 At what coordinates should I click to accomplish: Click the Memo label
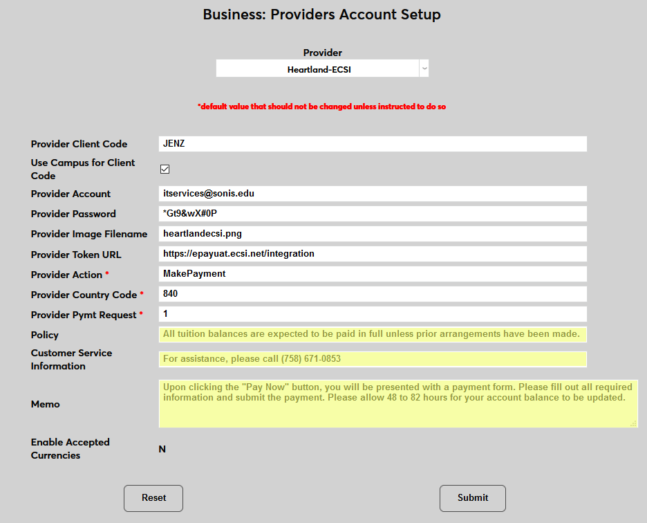pos(46,404)
